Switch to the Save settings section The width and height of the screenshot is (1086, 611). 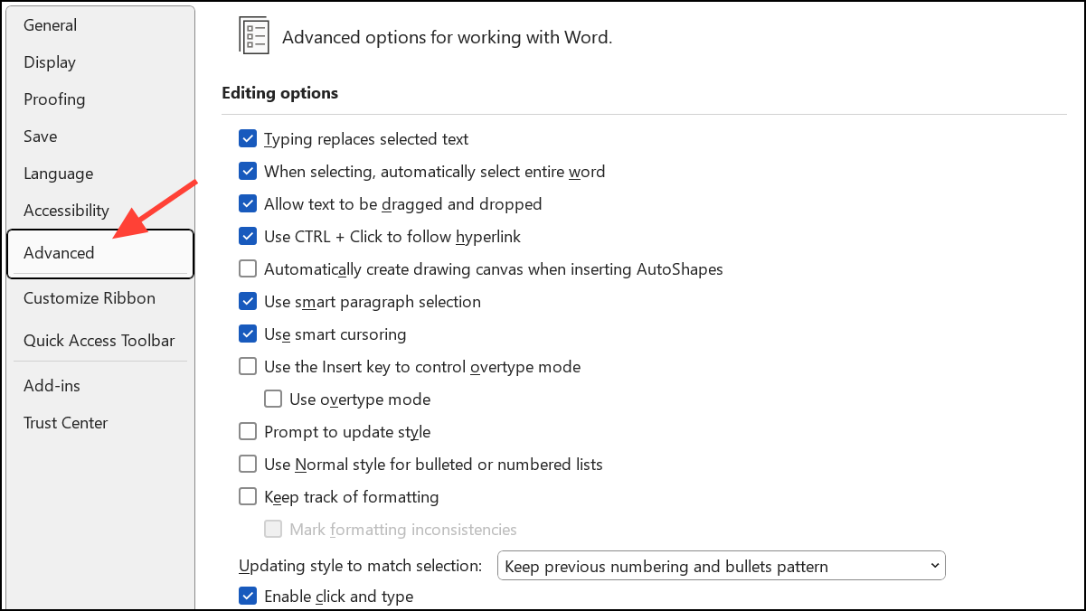click(x=40, y=136)
